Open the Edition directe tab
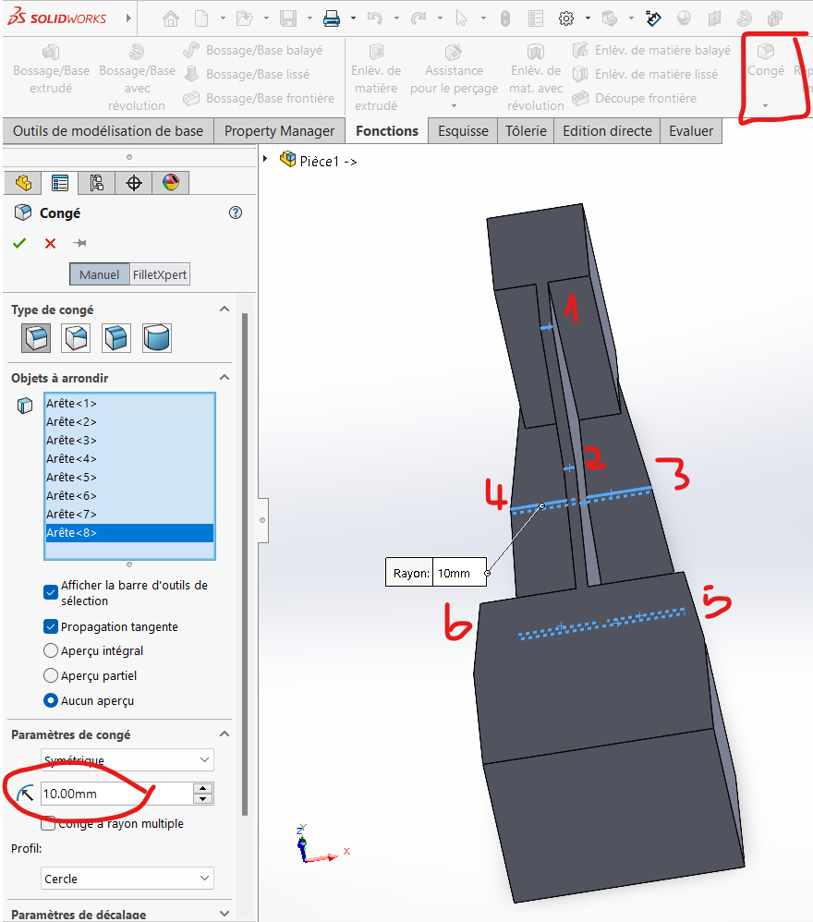Image resolution: width=813 pixels, height=922 pixels. tap(607, 131)
